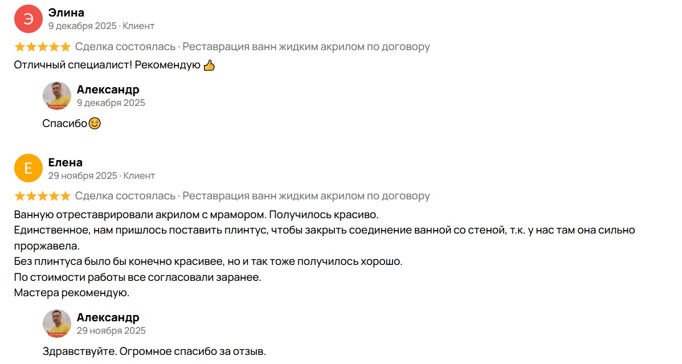Click the thumbs-up emoji in Элина's review

click(x=209, y=66)
